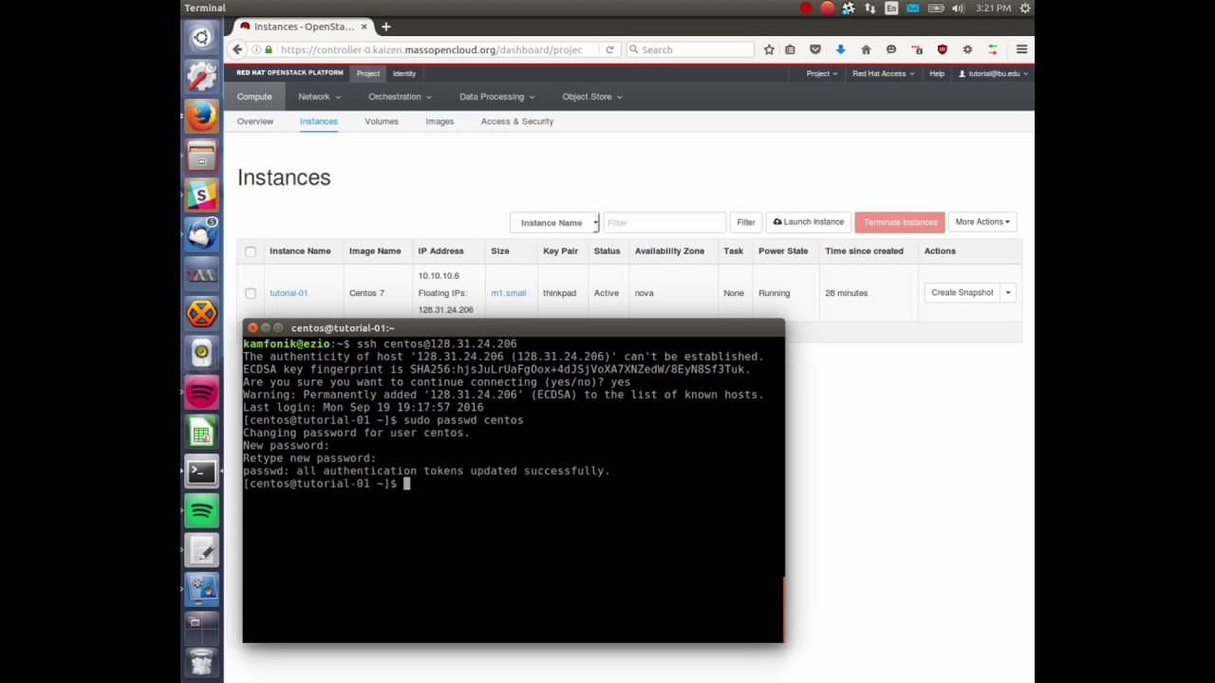Viewport: 1215px width, 683px height.
Task: Sort by the Power State column header
Action: click(783, 251)
